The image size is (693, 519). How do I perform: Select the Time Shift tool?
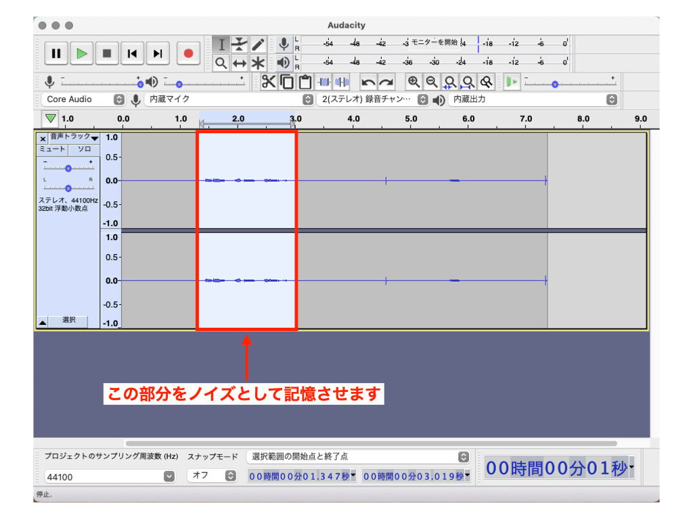pyautogui.click(x=240, y=63)
